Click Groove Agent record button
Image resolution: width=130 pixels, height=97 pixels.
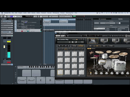66,46
